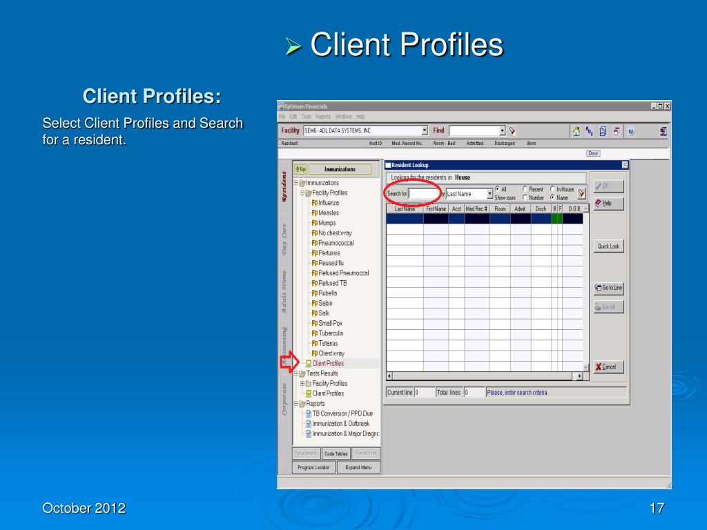Click the Program Locator button
707x530 pixels.
pyautogui.click(x=313, y=467)
